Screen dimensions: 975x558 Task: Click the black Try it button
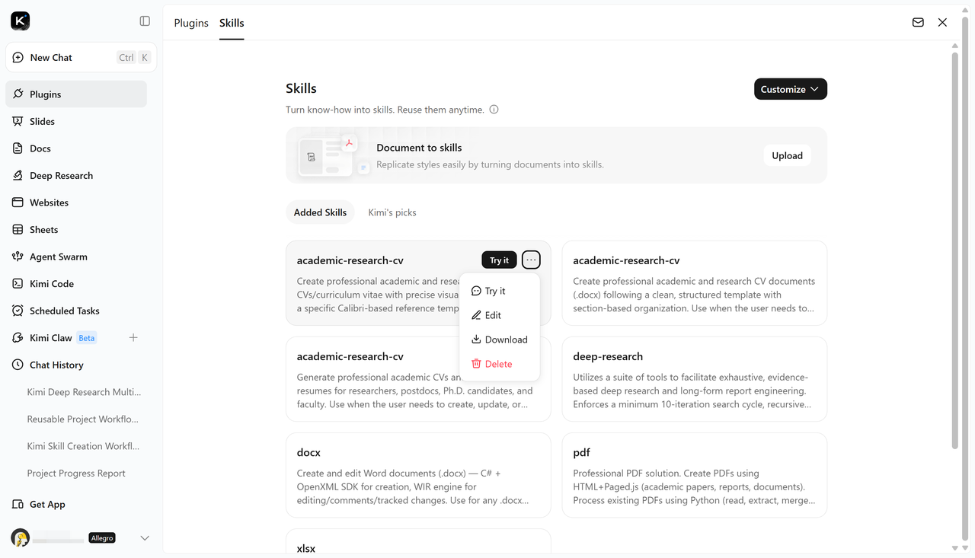click(x=499, y=260)
